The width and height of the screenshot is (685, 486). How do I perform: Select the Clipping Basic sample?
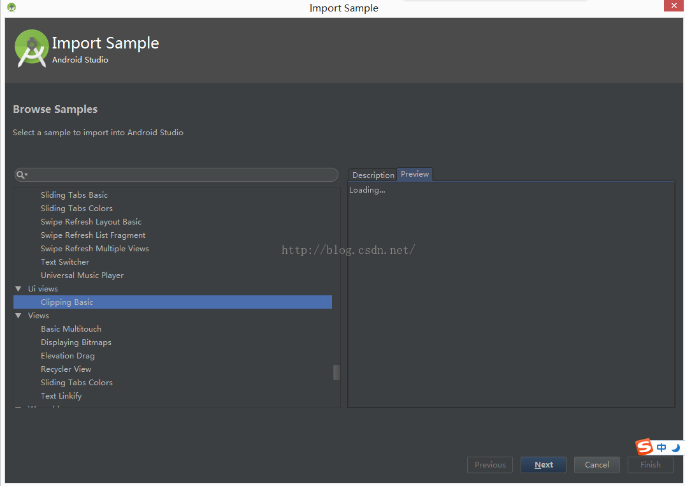(173, 302)
